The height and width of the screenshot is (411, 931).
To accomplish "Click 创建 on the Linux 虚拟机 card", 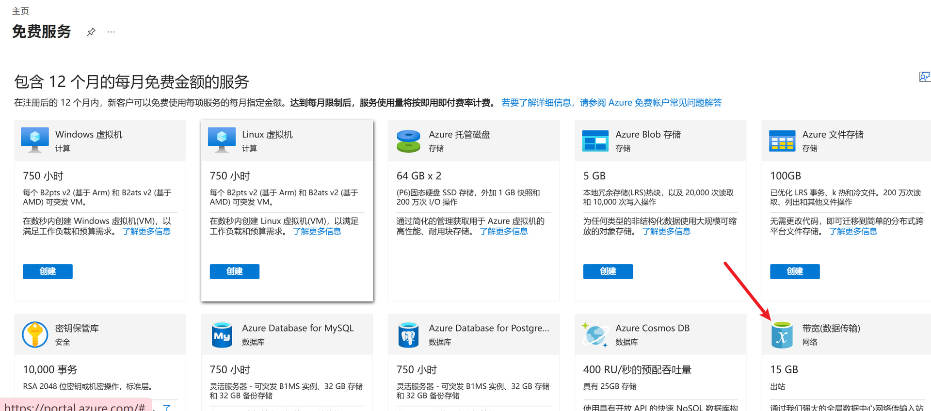I will click(235, 271).
